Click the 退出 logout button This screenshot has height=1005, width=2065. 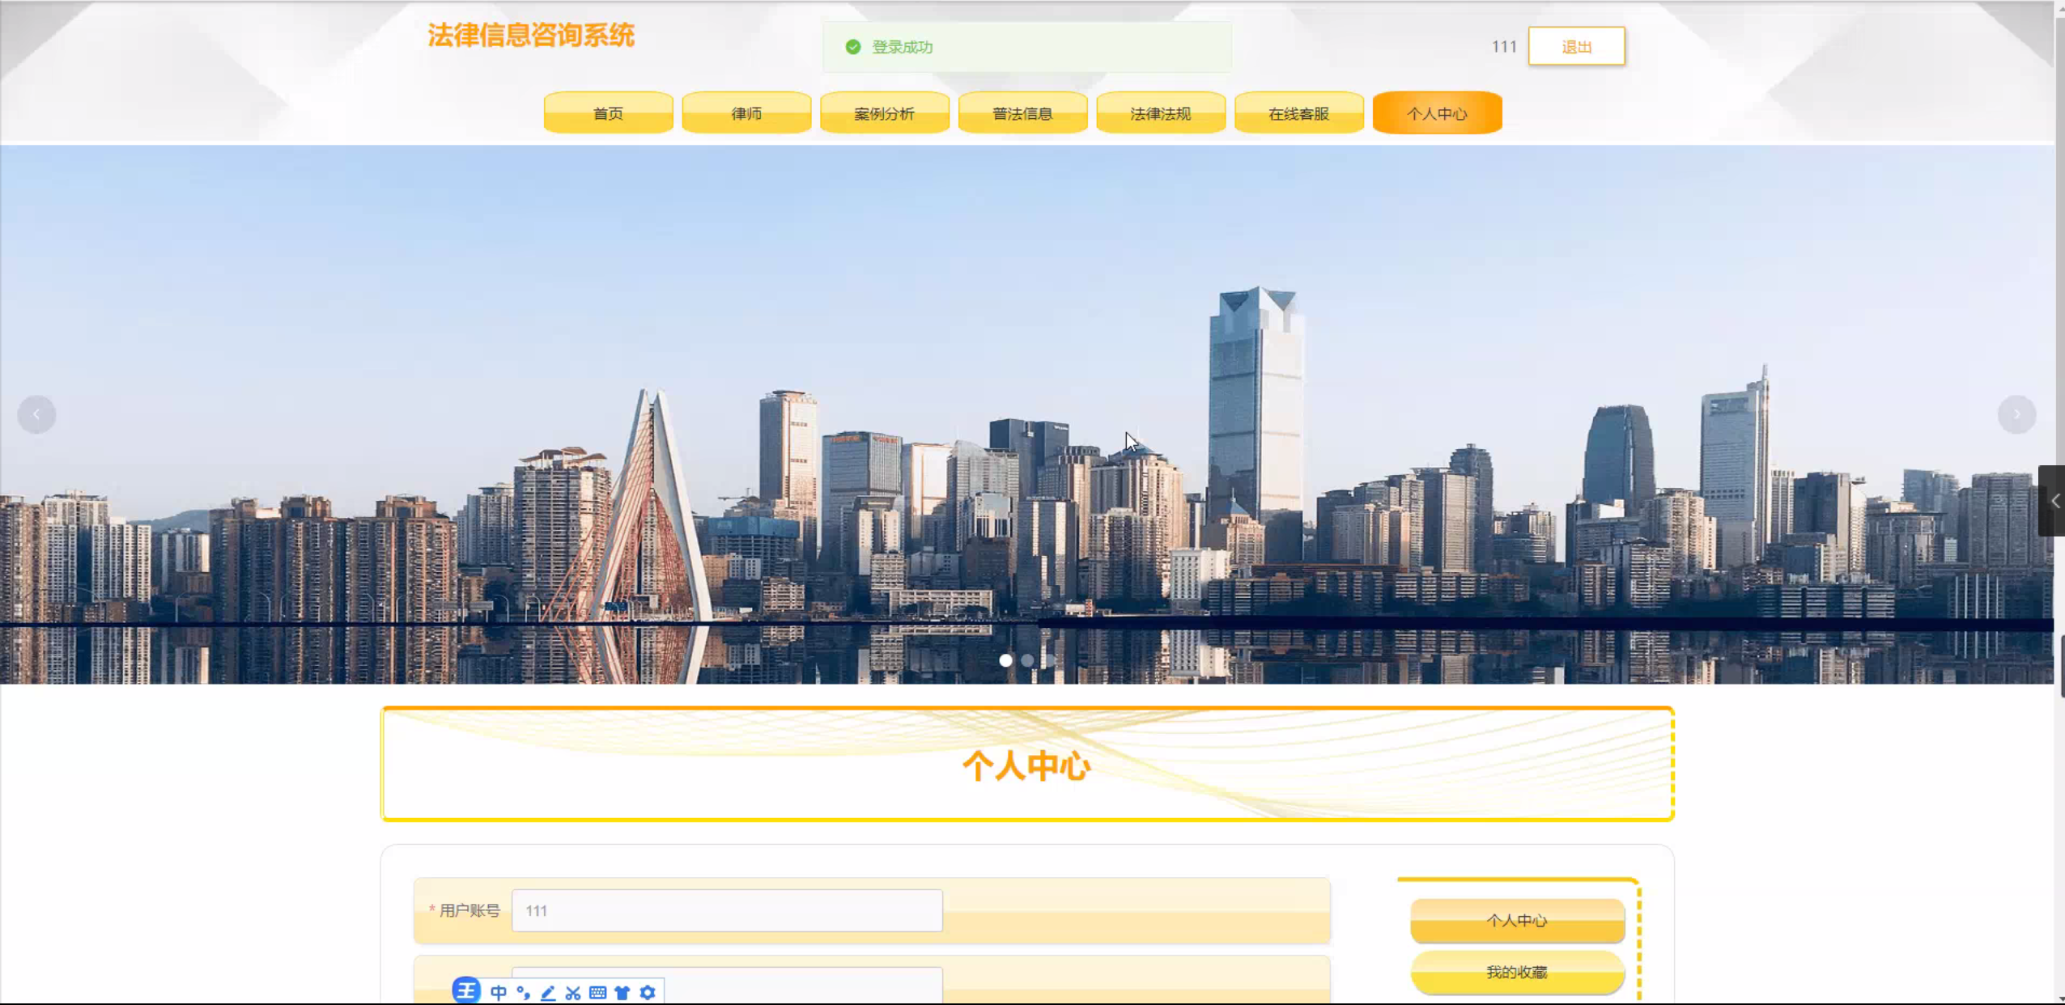coord(1577,46)
